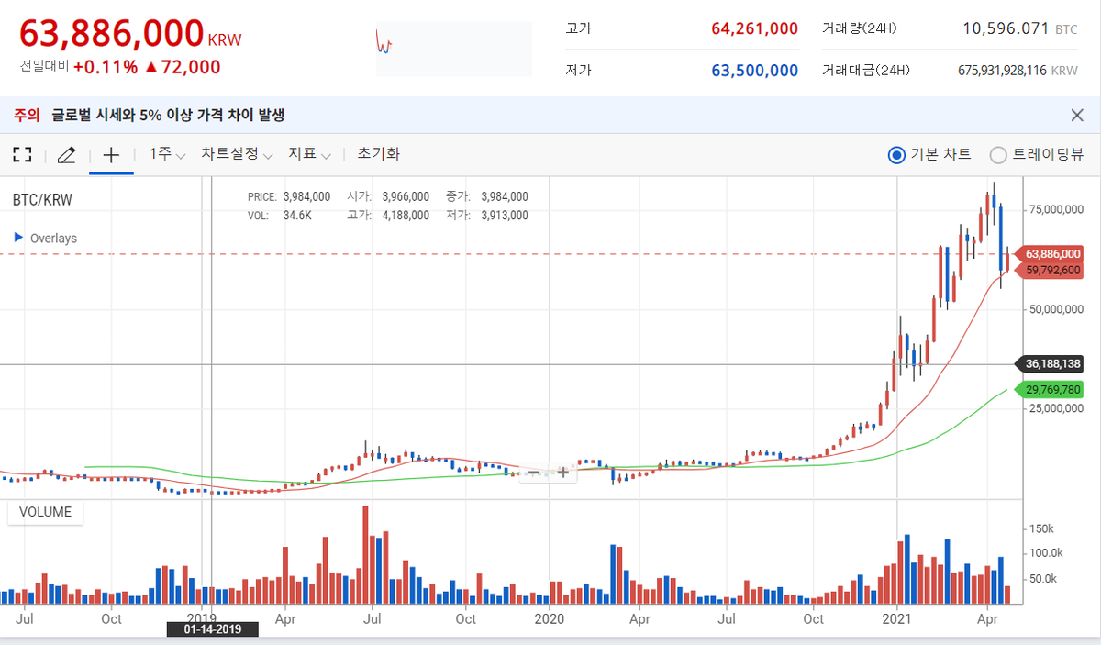
Task: Dismiss the global price warning banner
Action: [x=1079, y=115]
